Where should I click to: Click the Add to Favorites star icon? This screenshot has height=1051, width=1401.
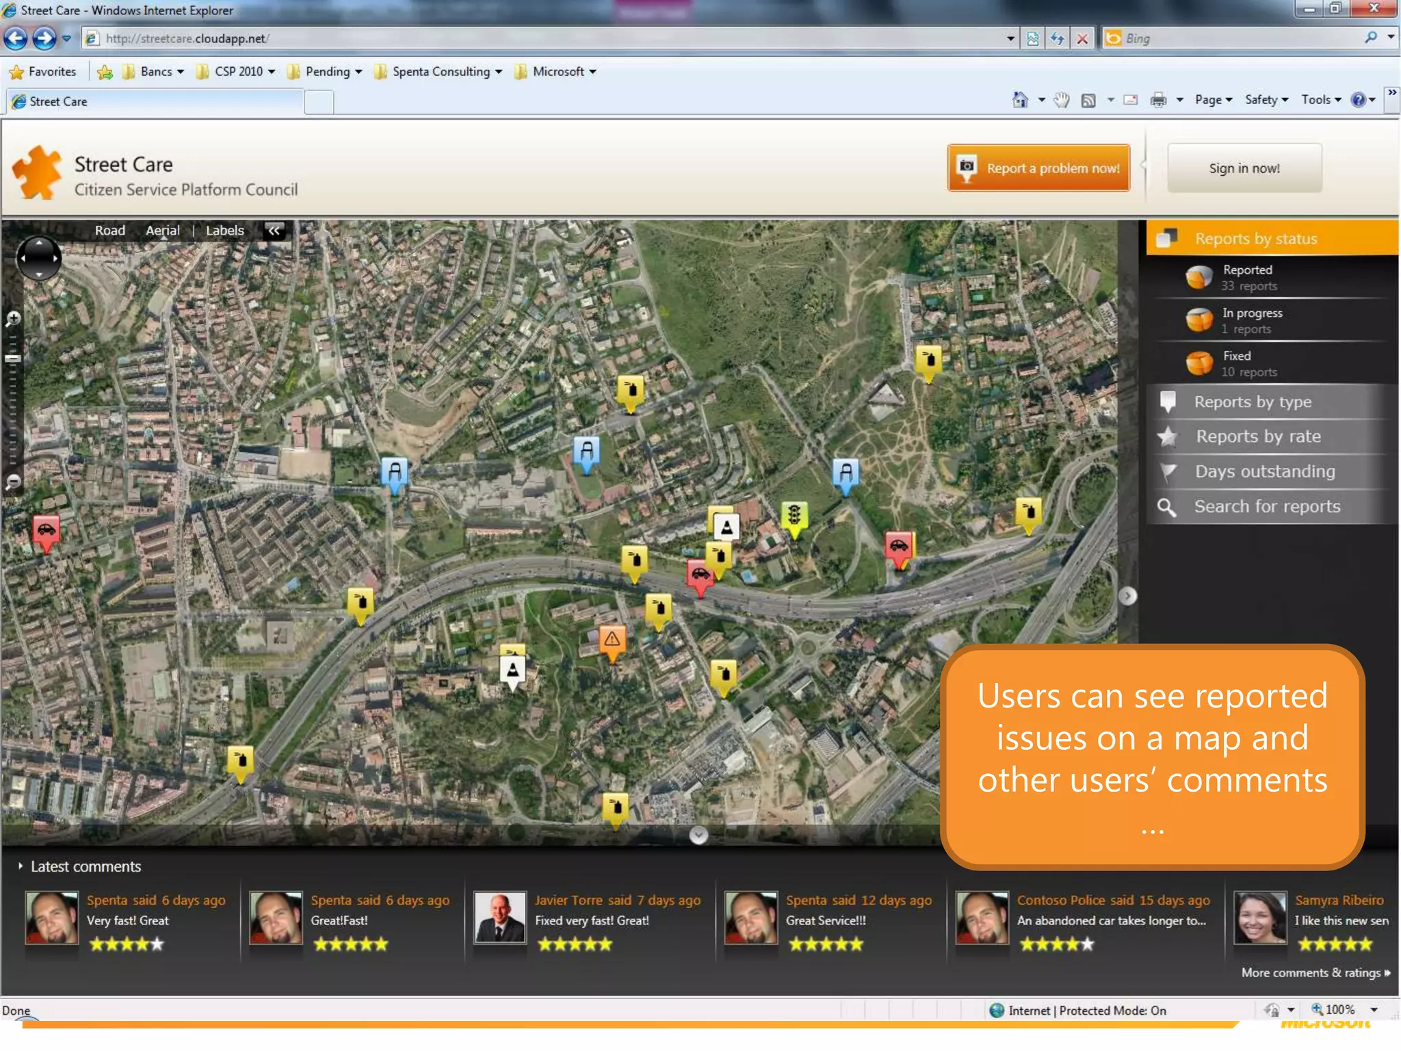point(105,72)
